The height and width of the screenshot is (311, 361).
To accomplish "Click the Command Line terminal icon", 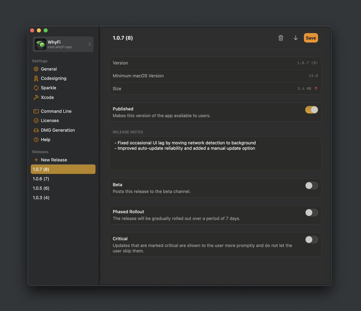I will click(x=36, y=111).
